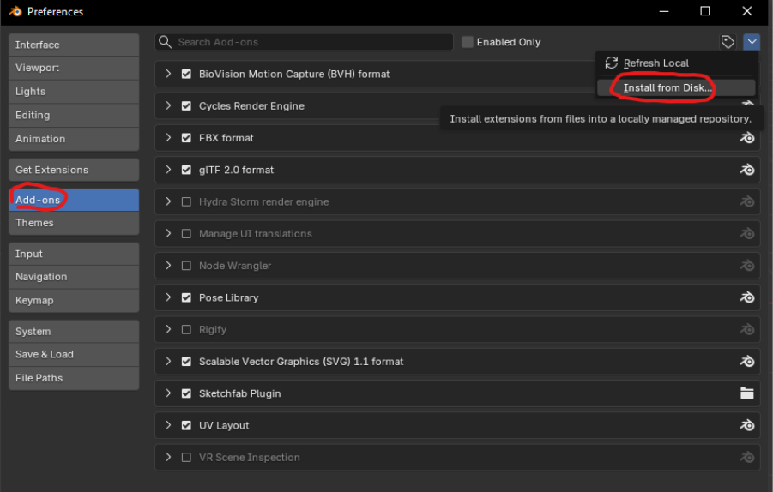Image resolution: width=773 pixels, height=492 pixels.
Task: Uncheck glTF 2.0 format add-on
Action: [186, 170]
